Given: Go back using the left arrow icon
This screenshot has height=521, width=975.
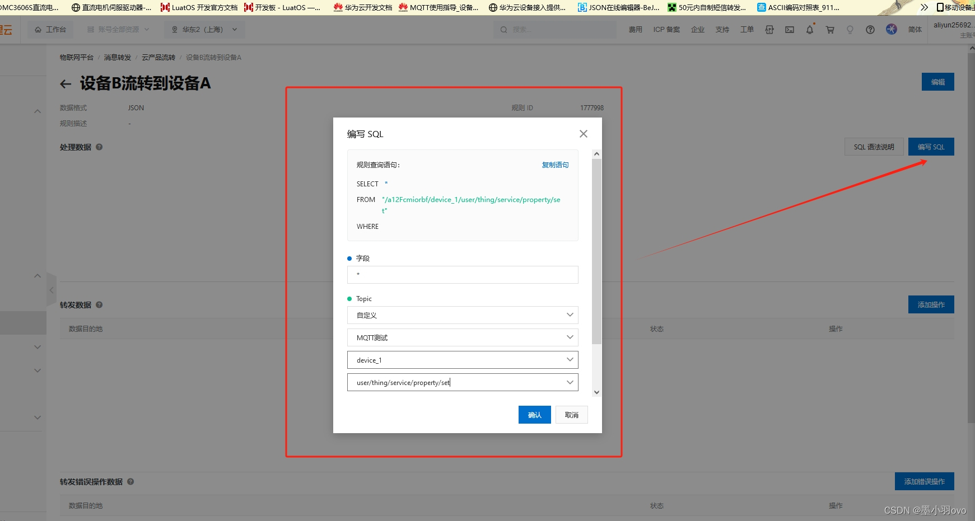Looking at the screenshot, I should (x=66, y=84).
